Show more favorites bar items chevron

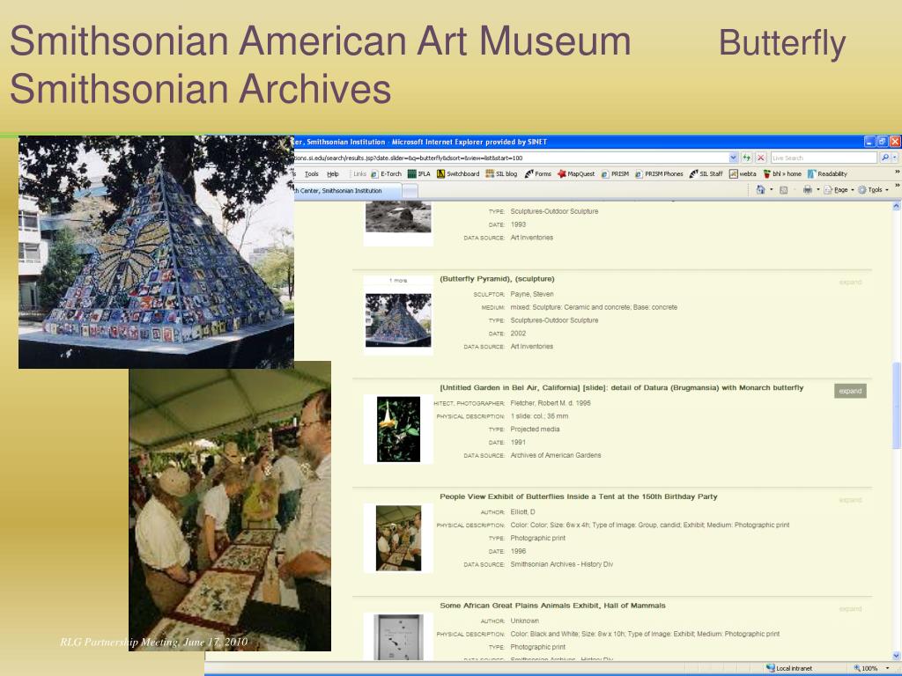896,172
